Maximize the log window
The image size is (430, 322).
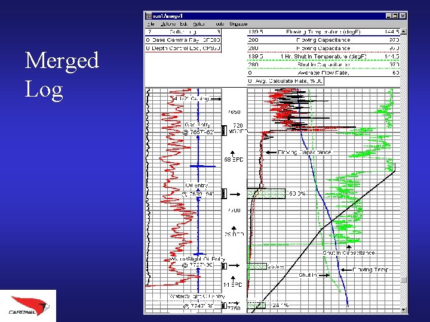click(395, 16)
